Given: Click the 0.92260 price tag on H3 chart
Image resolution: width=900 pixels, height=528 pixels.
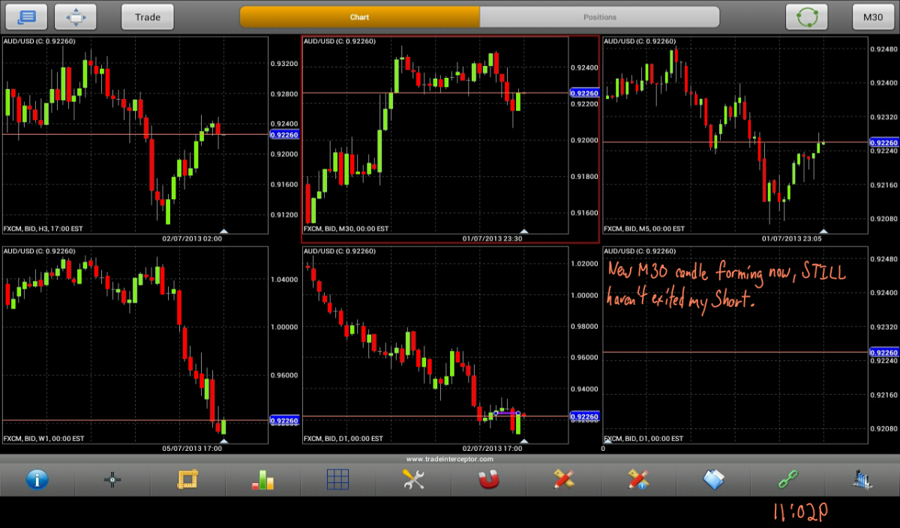Looking at the screenshot, I should click(x=283, y=135).
